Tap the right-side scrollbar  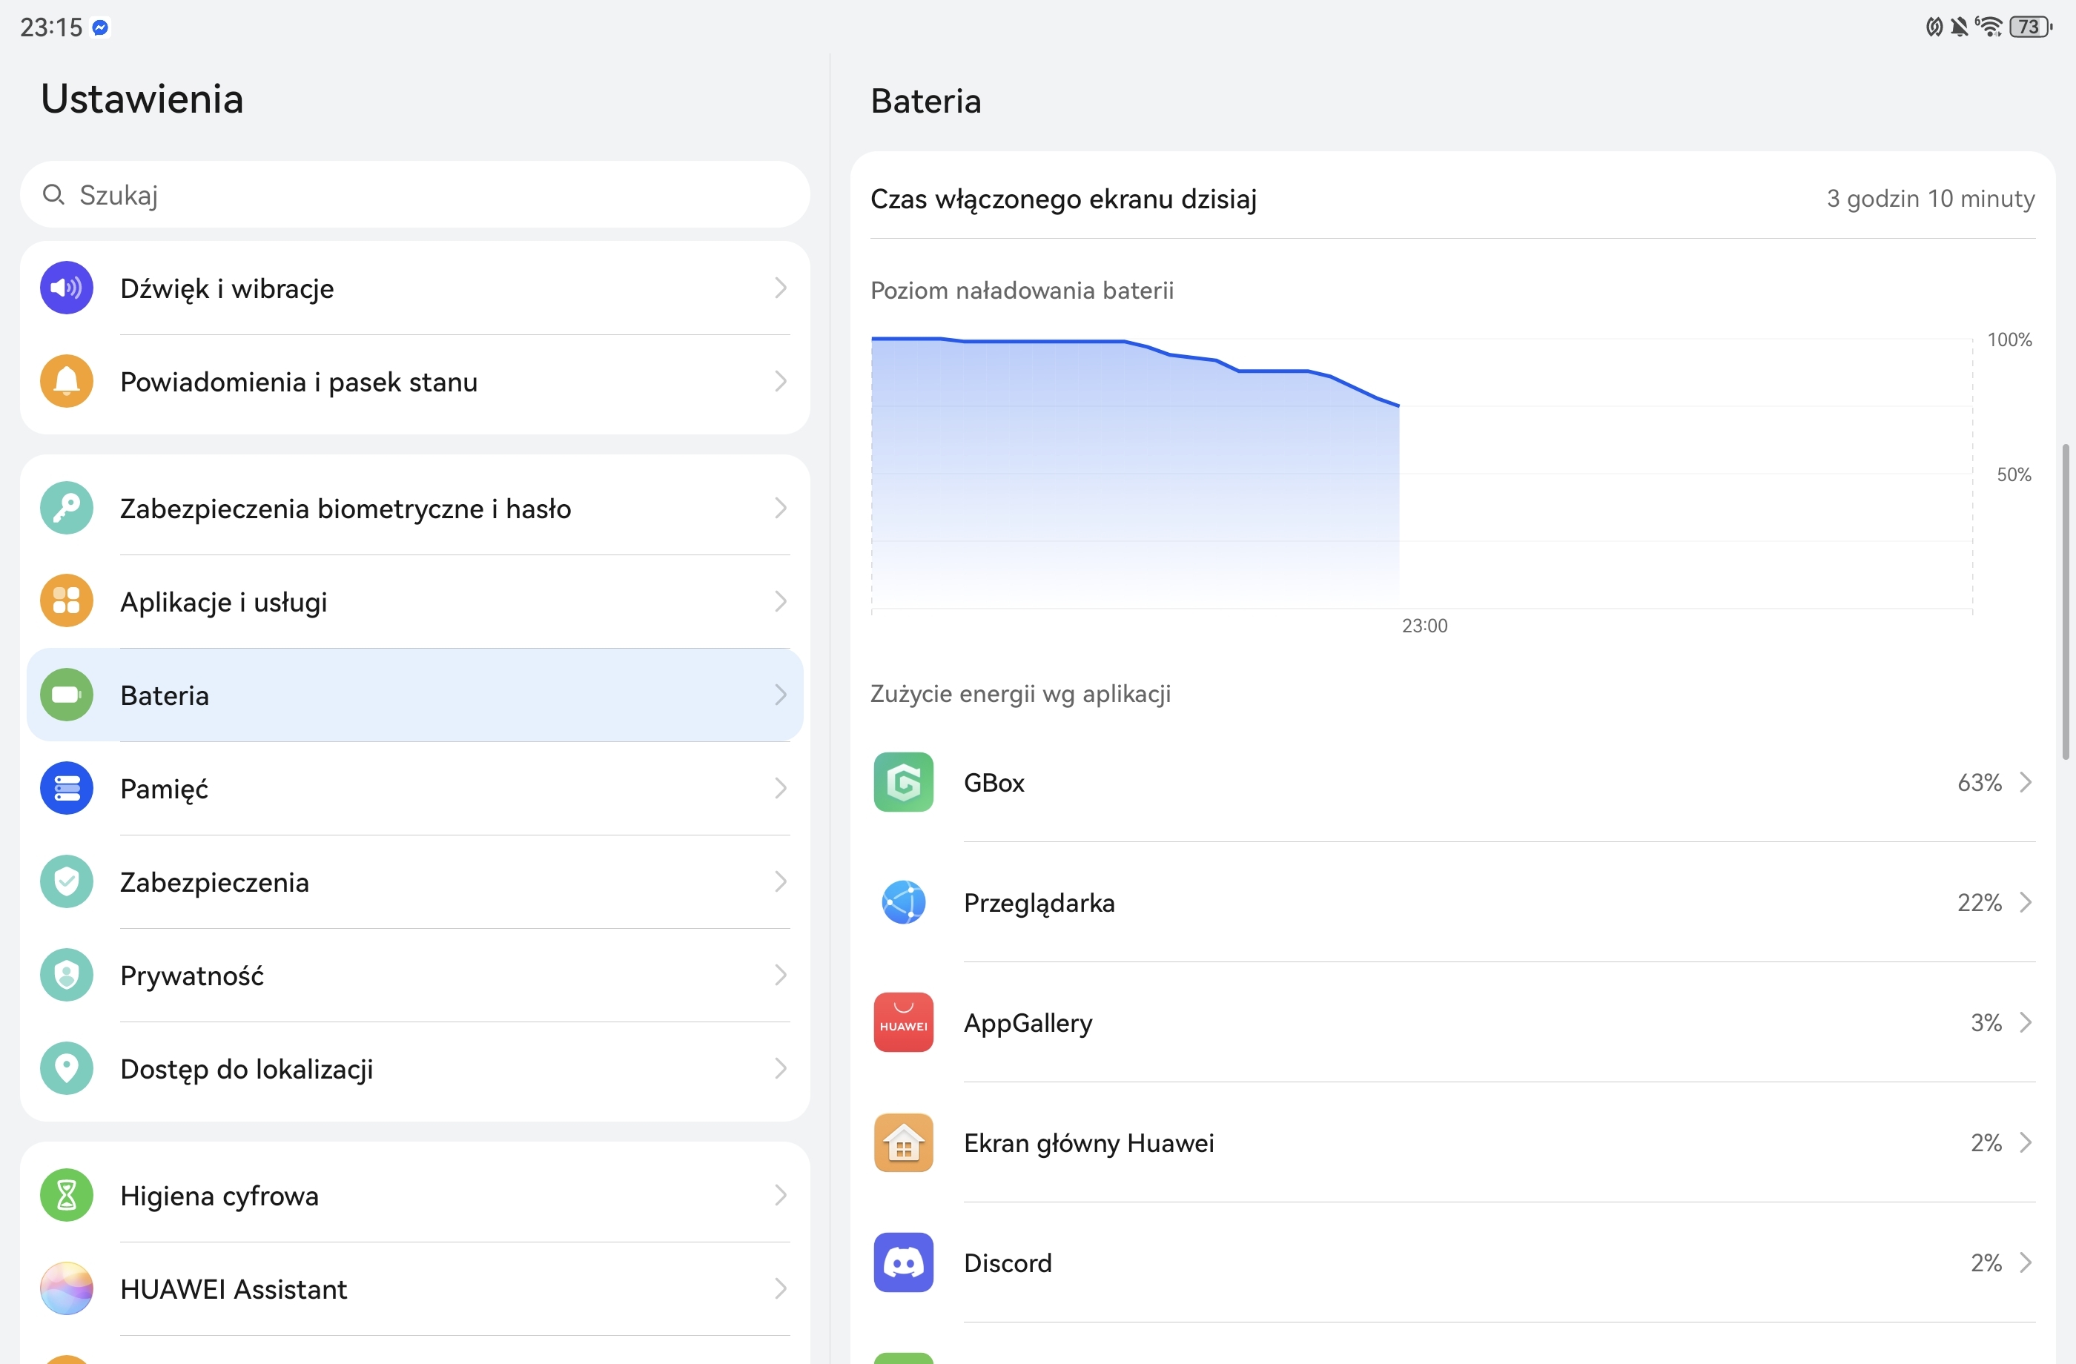[x=2065, y=602]
